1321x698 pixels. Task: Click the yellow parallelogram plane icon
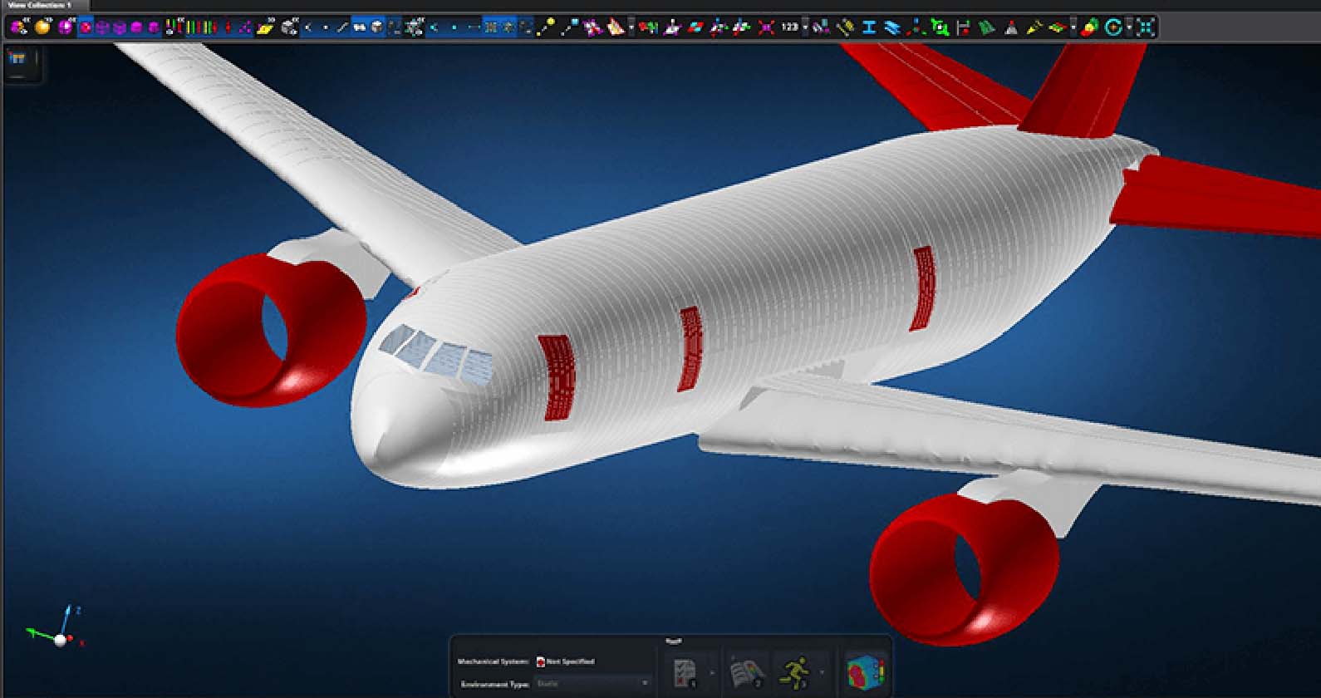coord(265,27)
